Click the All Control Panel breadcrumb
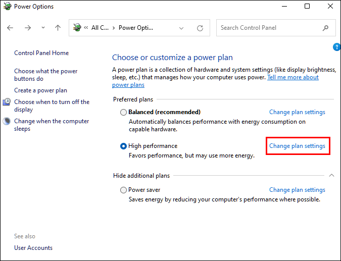Image resolution: width=341 pixels, height=261 pixels. tap(100, 28)
